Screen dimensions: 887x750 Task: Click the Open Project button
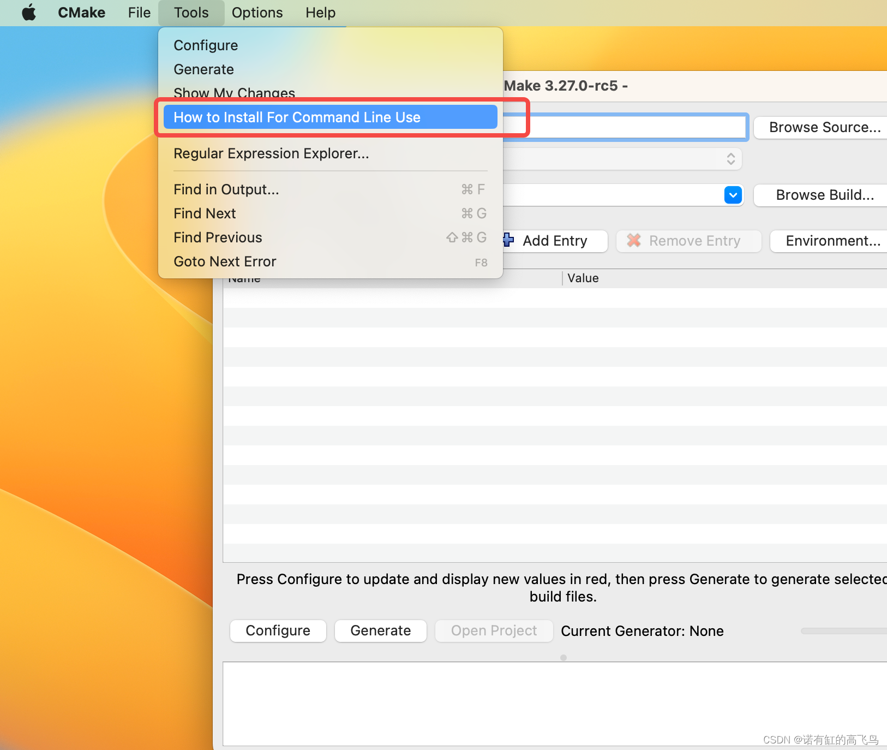pos(494,630)
